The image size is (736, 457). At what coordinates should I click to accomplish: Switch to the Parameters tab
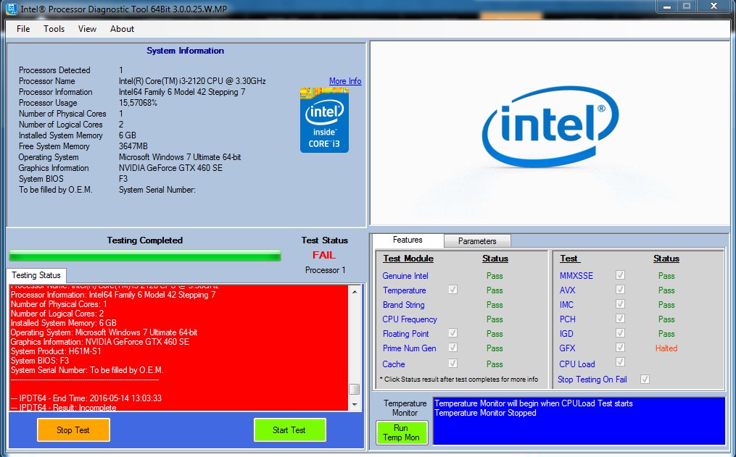pyautogui.click(x=477, y=241)
